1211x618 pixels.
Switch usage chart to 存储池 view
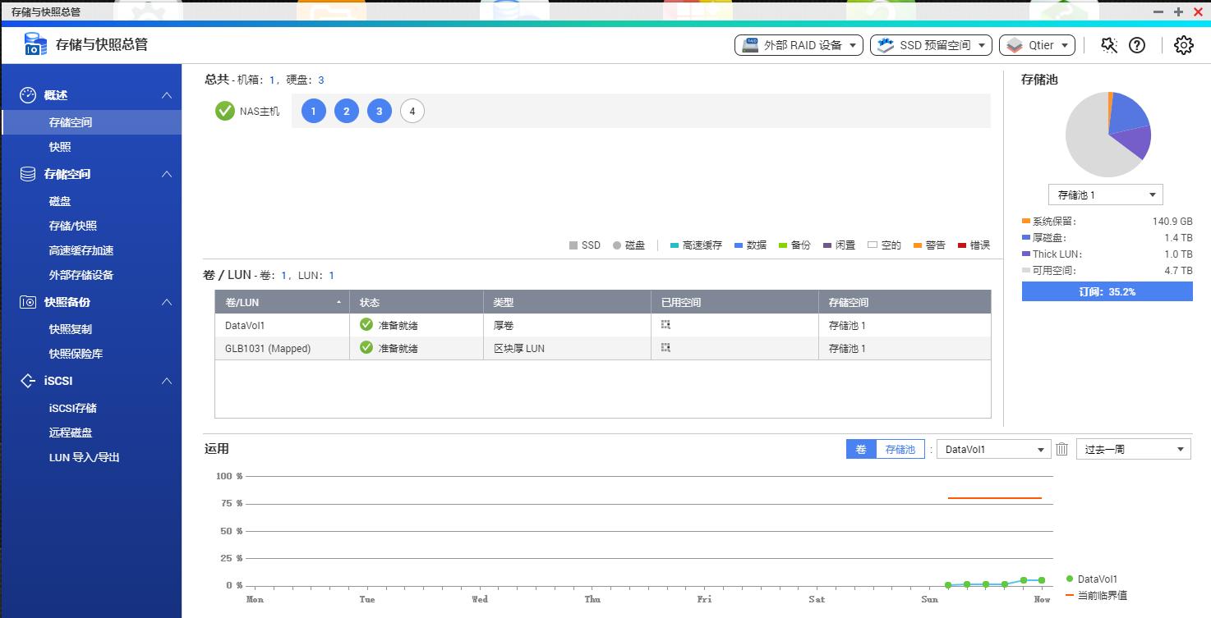click(900, 449)
